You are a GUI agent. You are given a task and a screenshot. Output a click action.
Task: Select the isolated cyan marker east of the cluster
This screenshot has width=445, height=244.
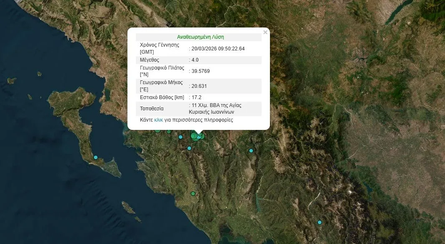(x=251, y=151)
